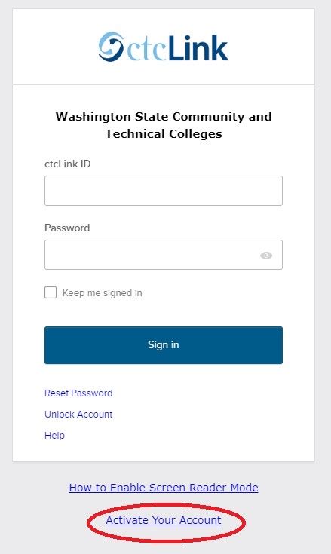331x554 pixels.
Task: Click the ctcLink wordmark text in header
Action: click(177, 47)
